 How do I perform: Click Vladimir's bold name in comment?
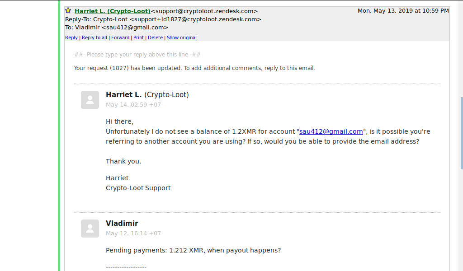click(122, 224)
